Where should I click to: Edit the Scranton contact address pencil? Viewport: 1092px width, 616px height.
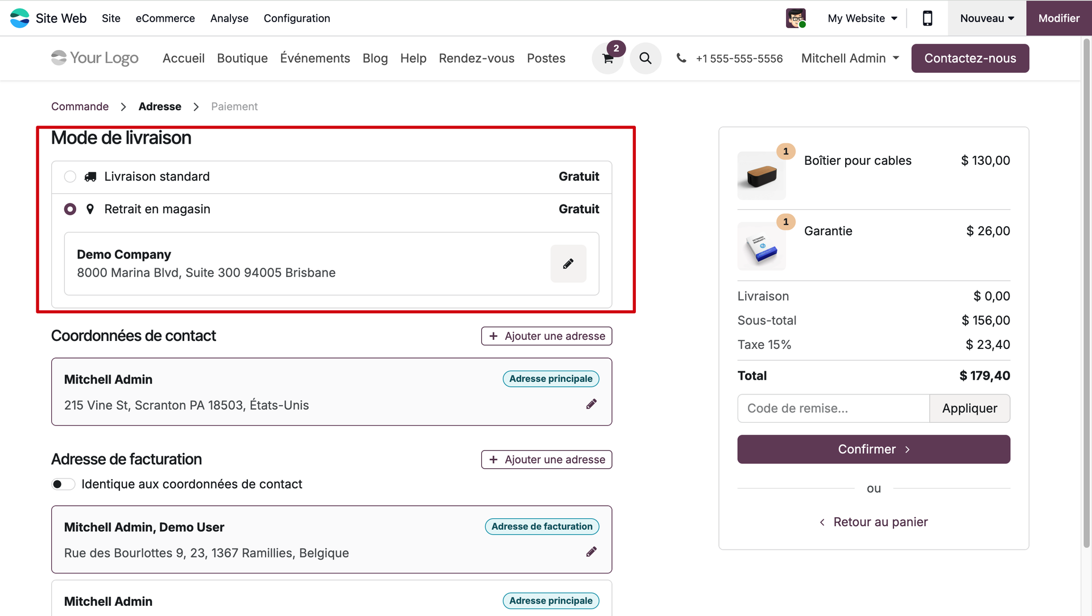(x=591, y=404)
